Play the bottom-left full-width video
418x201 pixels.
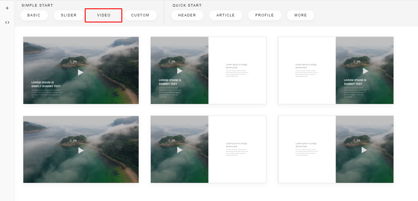(x=81, y=150)
